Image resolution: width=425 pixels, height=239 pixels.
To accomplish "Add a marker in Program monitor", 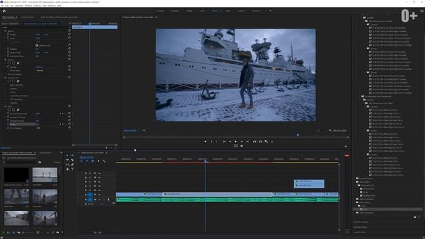I will [205, 141].
